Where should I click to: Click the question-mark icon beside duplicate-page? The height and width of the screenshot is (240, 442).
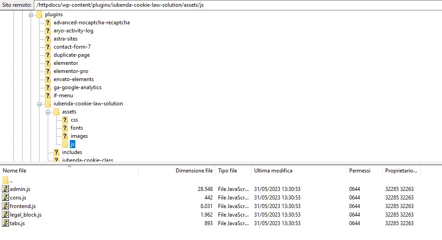48,55
